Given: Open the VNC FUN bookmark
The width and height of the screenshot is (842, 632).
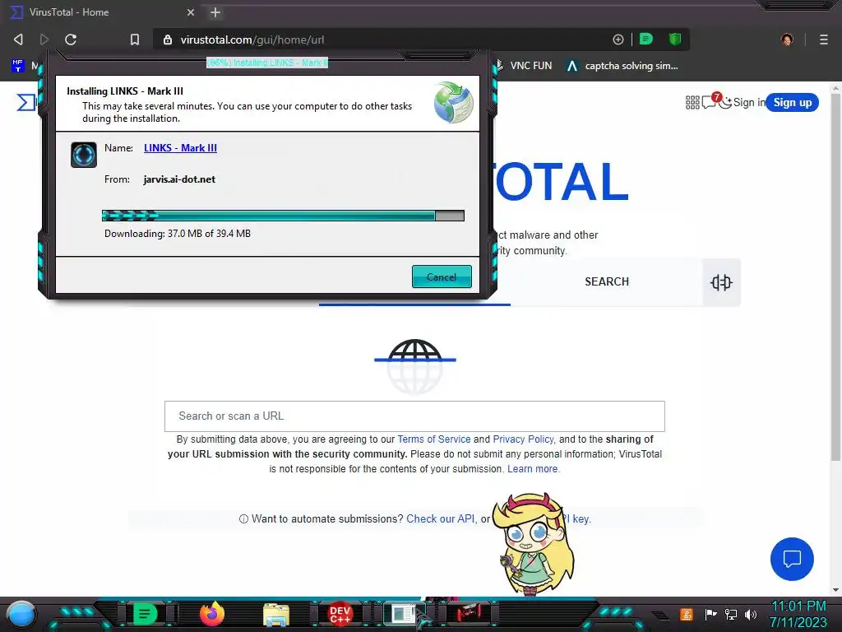Looking at the screenshot, I should [524, 66].
